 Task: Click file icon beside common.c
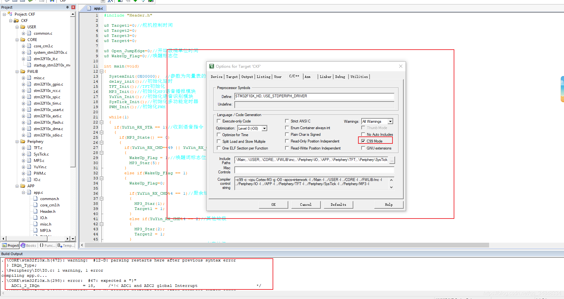29,33
